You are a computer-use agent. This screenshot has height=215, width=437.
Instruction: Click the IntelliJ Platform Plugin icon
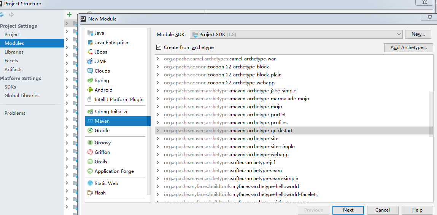pos(90,99)
